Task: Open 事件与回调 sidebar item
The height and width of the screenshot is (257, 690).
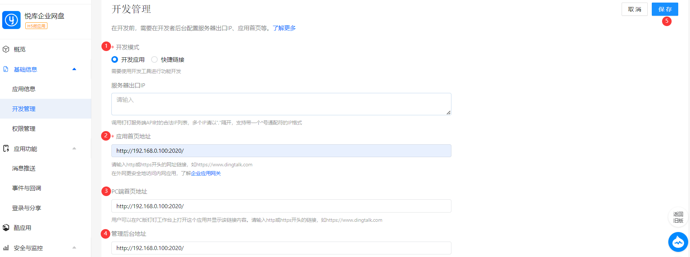Action: pos(26,188)
